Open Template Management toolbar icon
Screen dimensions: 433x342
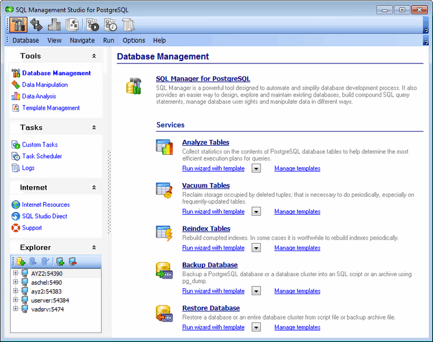coord(72,25)
